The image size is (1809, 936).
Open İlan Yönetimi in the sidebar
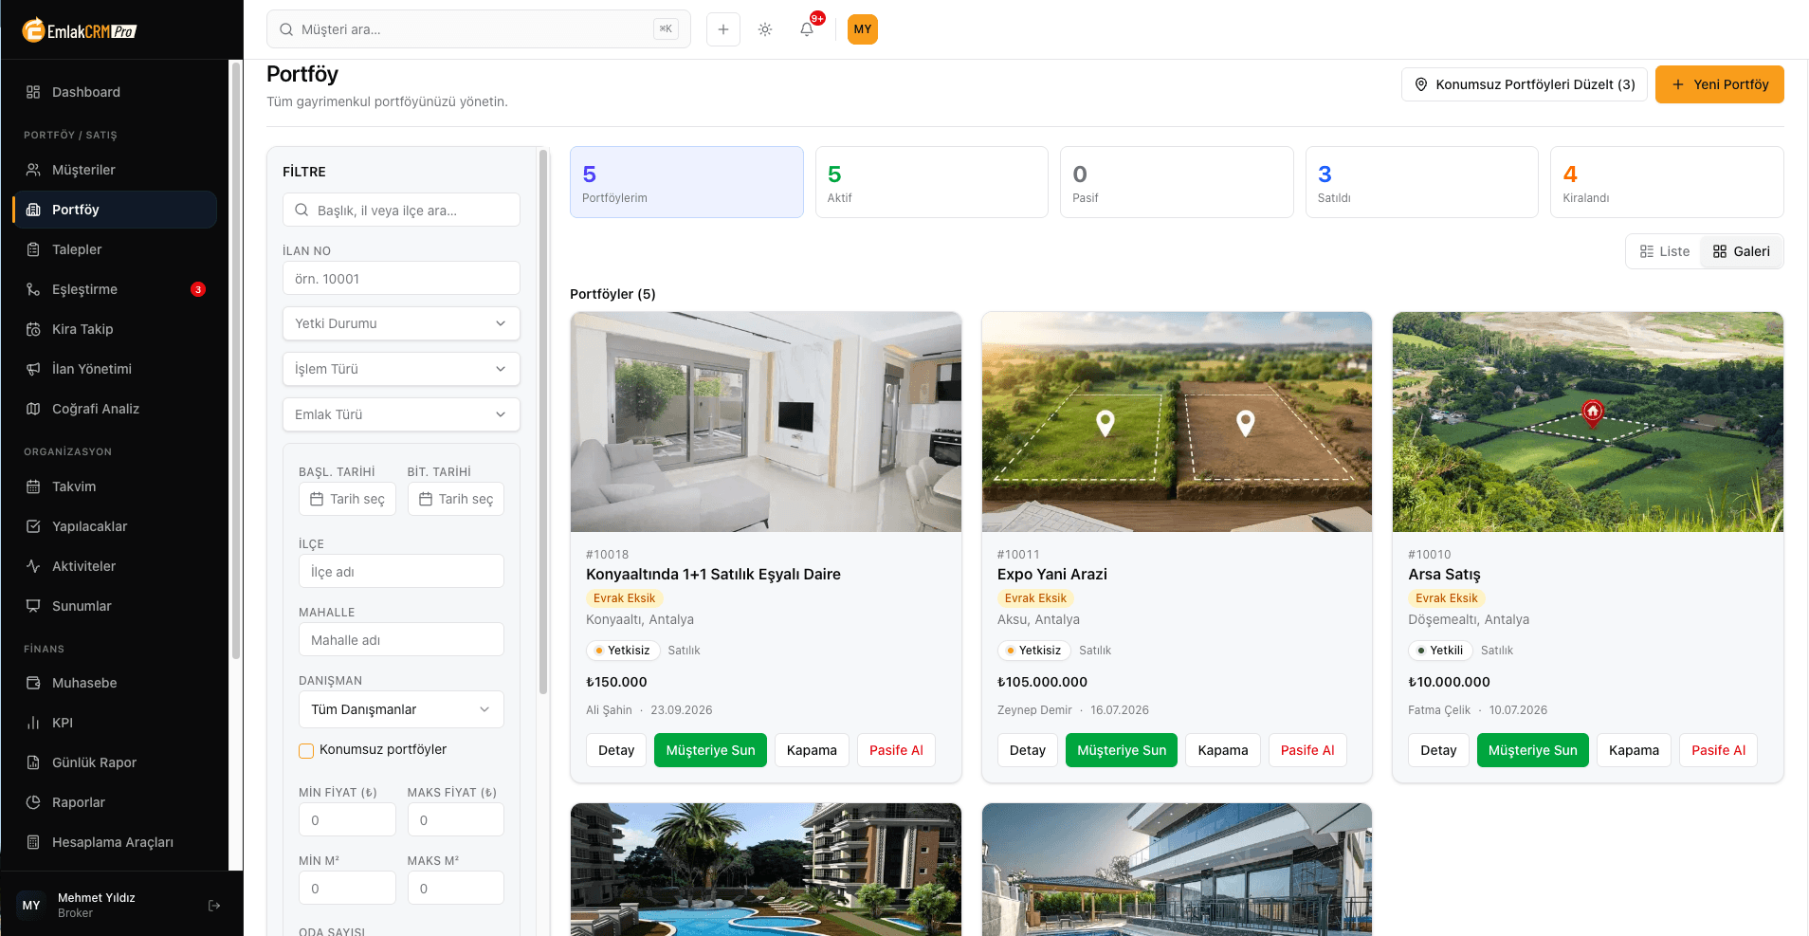point(115,369)
